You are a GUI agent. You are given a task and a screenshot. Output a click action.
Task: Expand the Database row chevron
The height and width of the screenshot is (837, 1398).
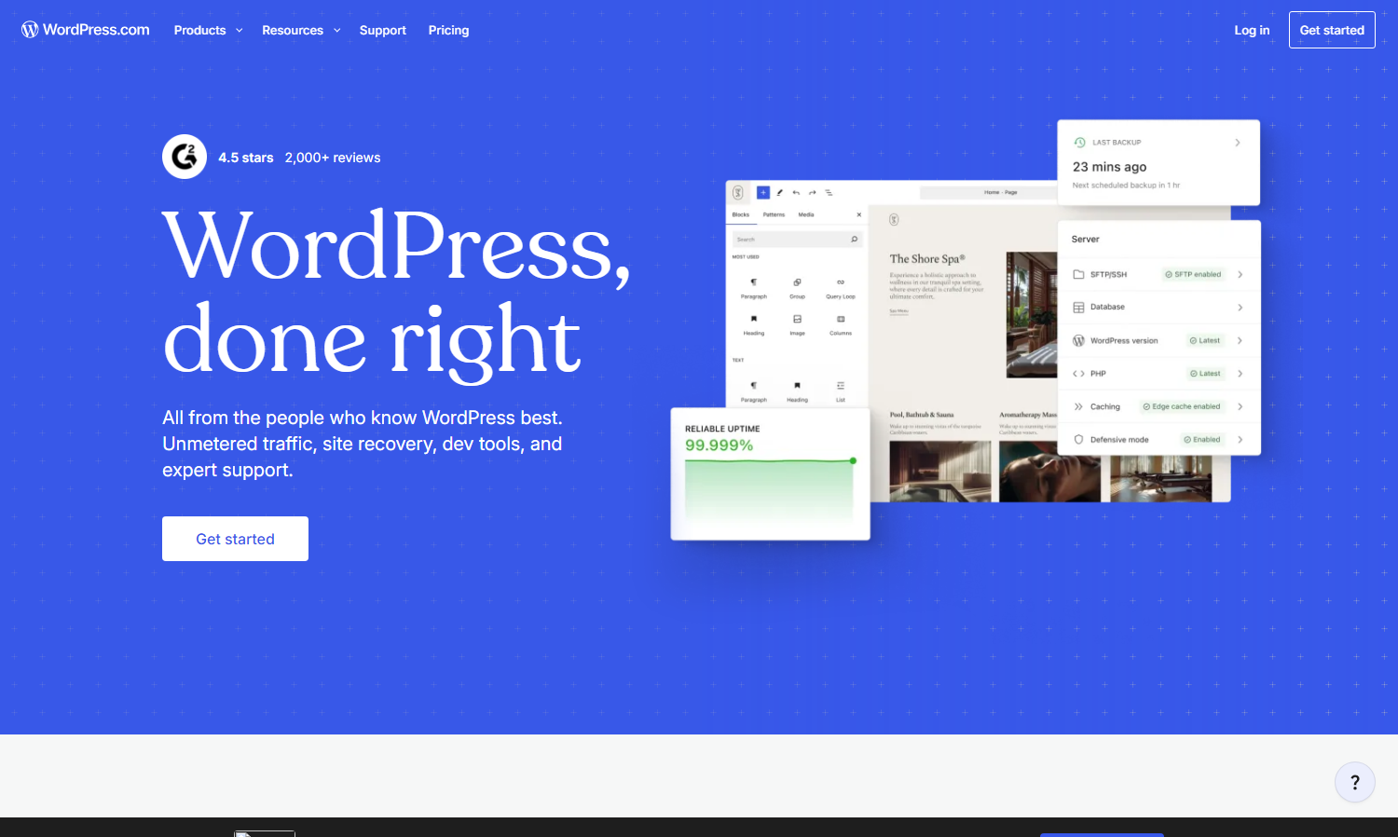coord(1240,308)
